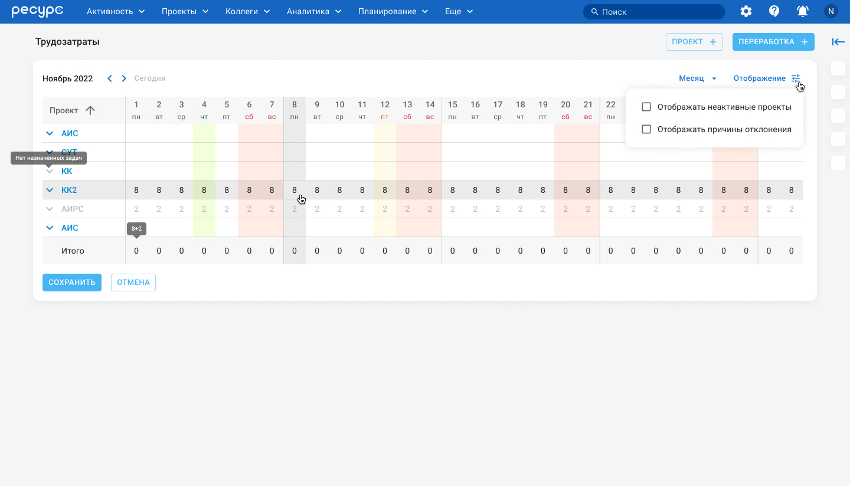Open the Коллеги menu
850x486 pixels.
(x=248, y=11)
